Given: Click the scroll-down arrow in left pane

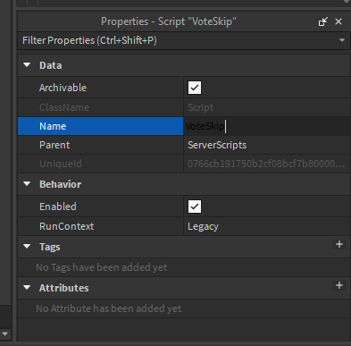Looking at the screenshot, I should pos(5,333).
